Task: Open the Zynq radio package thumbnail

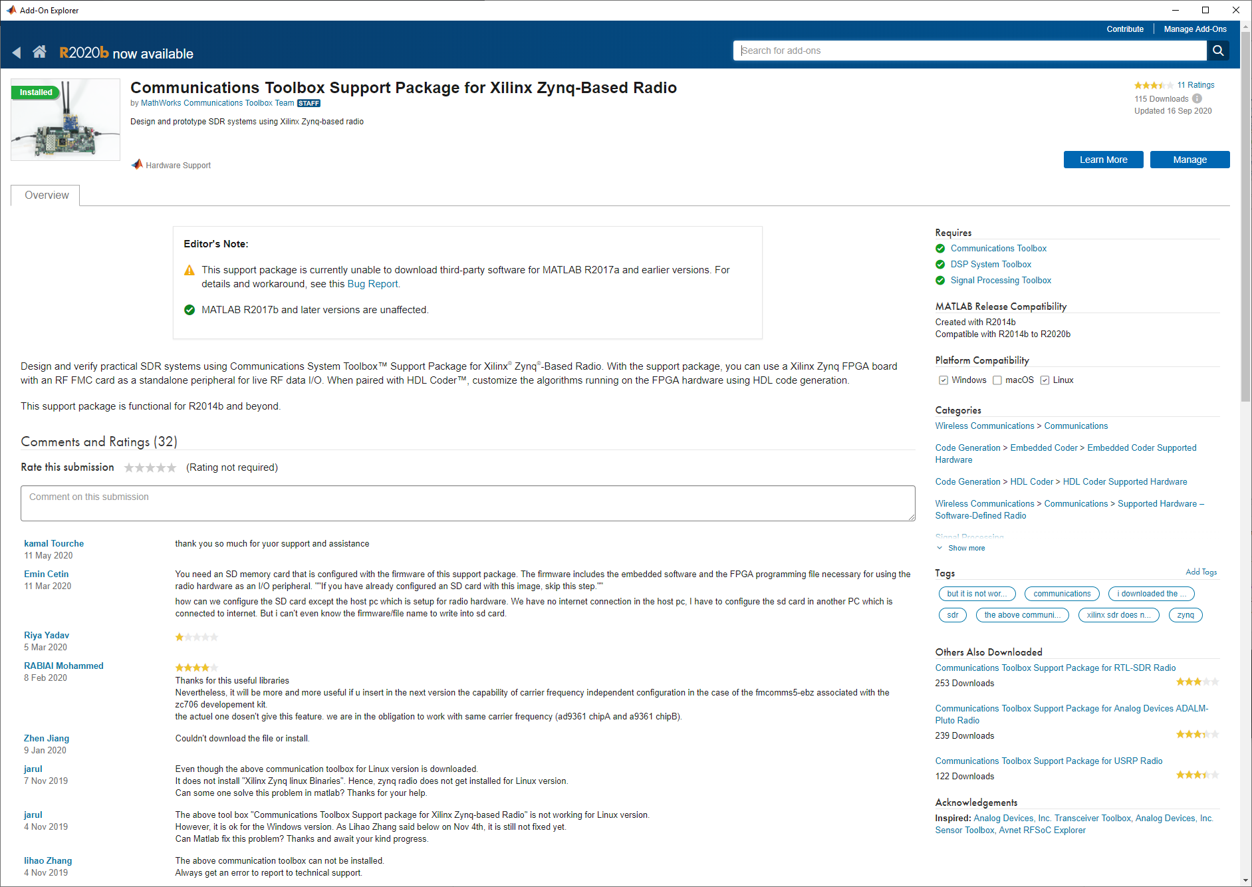Action: 65,120
